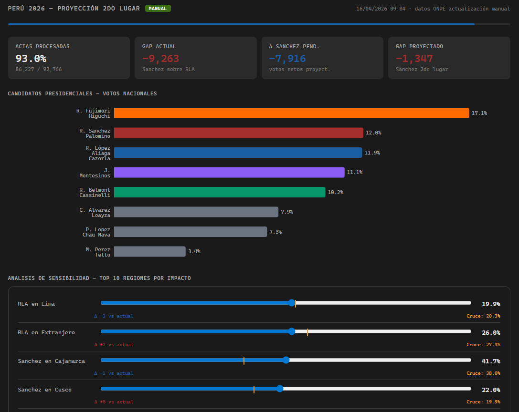Image resolution: width=519 pixels, height=412 pixels.
Task: Click the 26.0% slider value
Action: click(491, 333)
